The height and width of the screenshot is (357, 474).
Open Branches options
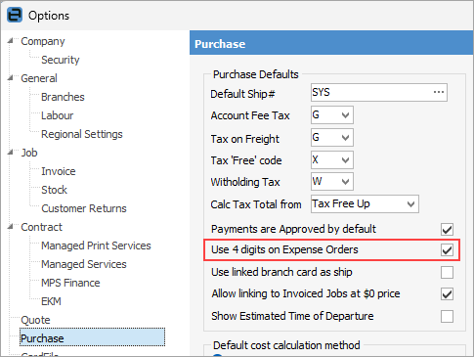pos(63,97)
